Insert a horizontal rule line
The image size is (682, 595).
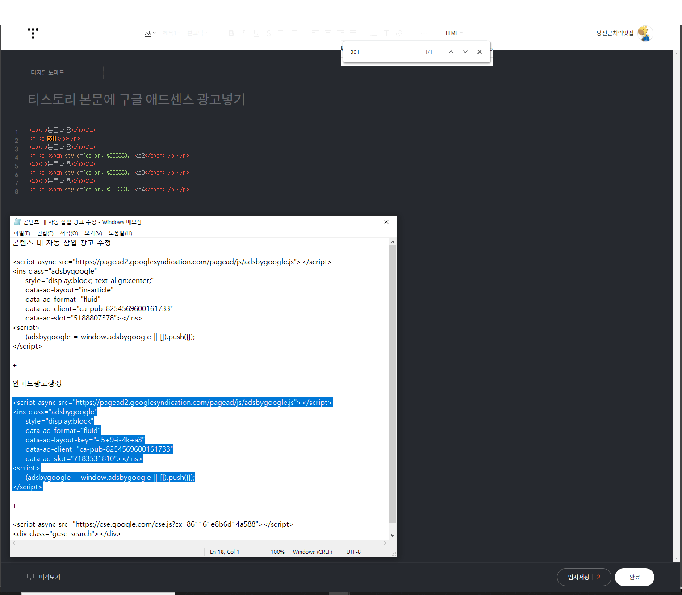tap(411, 33)
